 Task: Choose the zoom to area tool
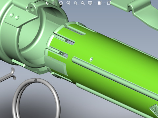click(75, 3)
